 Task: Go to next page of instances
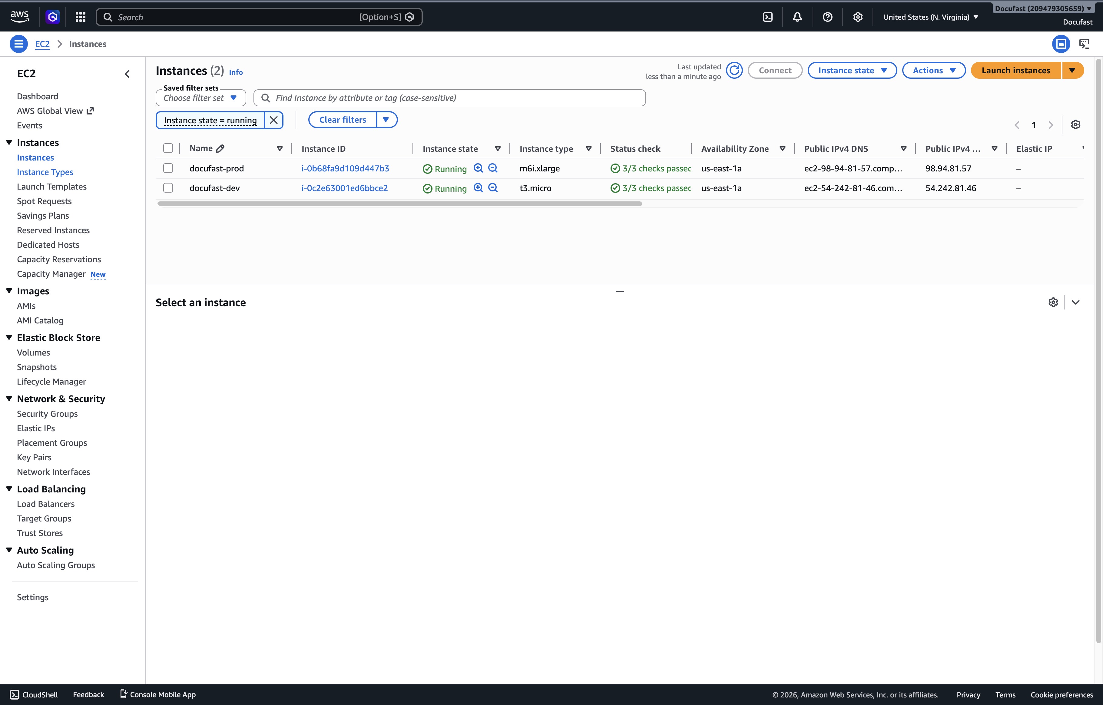1051,125
